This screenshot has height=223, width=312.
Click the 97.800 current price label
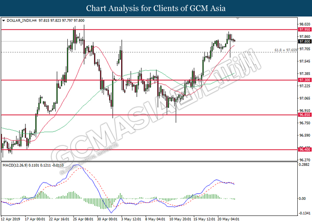(304, 41)
